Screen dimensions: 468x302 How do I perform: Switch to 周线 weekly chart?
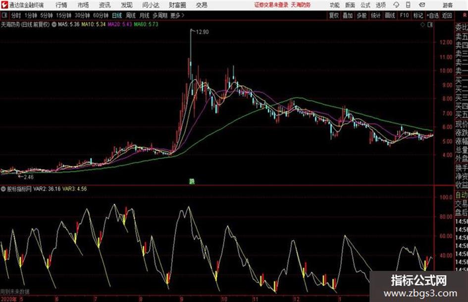(x=131, y=15)
